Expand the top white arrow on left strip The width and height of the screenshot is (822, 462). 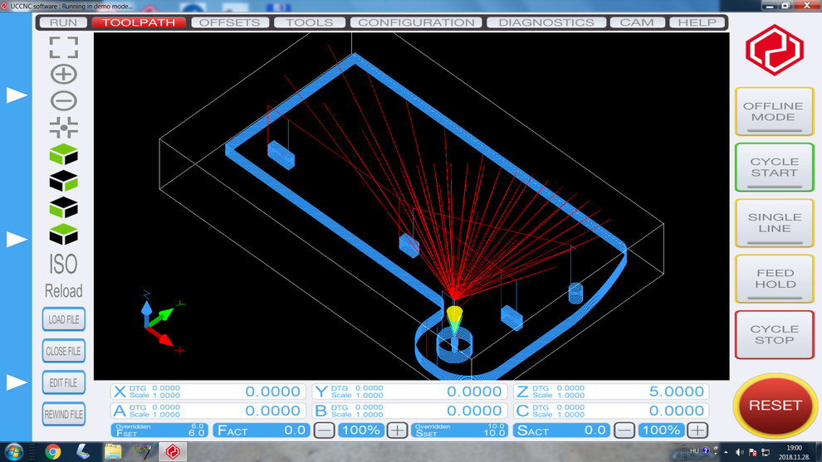coord(17,95)
